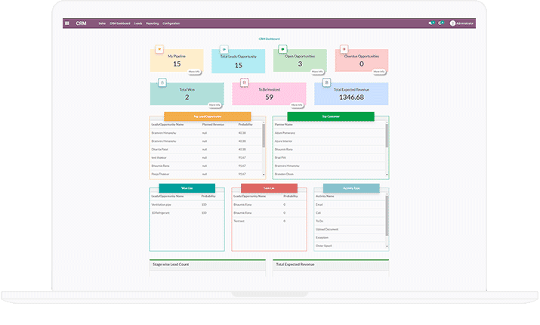Viewport: 540px width, 325px height.
Task: Open the activities clock icon in navbar
Action: (x=441, y=23)
